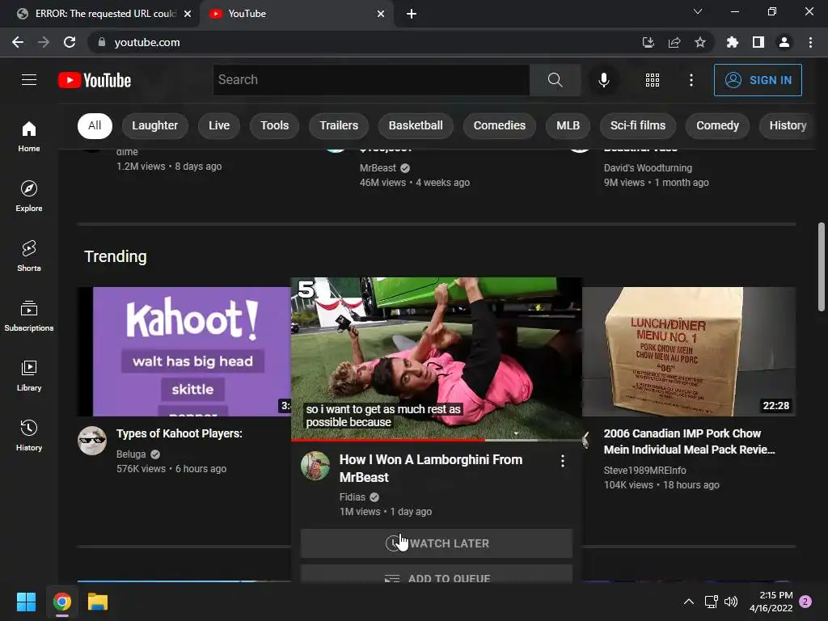828x621 pixels.
Task: Bookmark this page with star icon
Action: click(x=699, y=42)
